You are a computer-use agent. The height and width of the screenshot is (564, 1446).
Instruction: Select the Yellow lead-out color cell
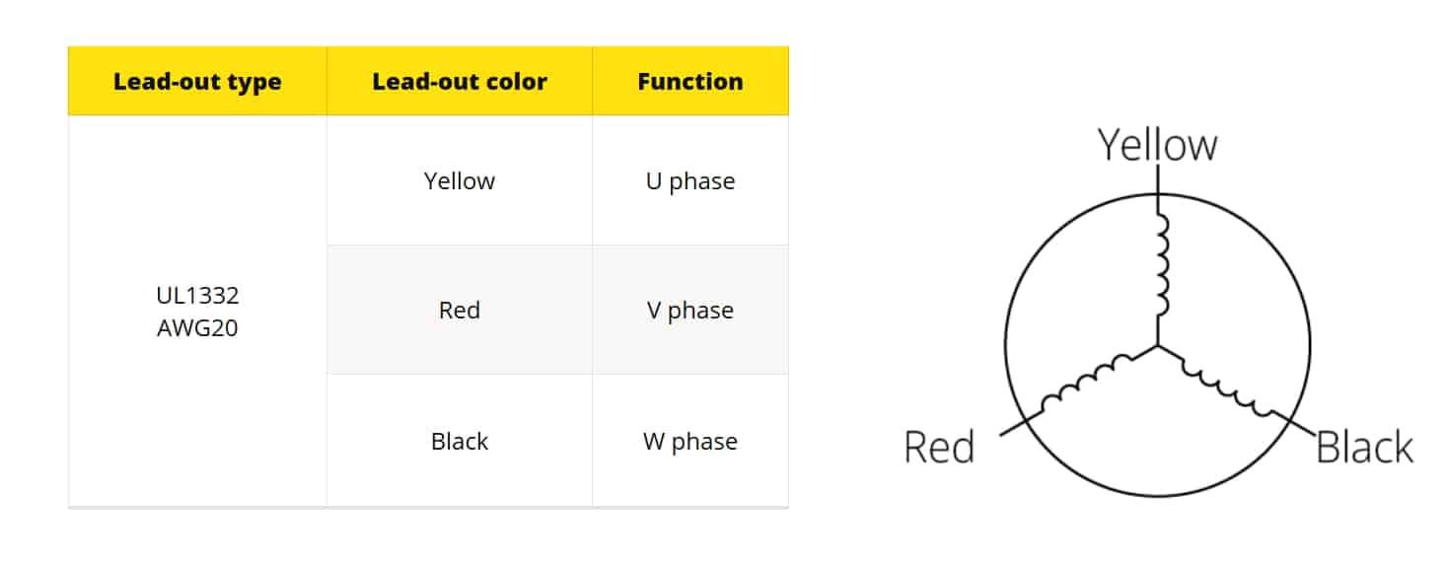click(x=460, y=180)
